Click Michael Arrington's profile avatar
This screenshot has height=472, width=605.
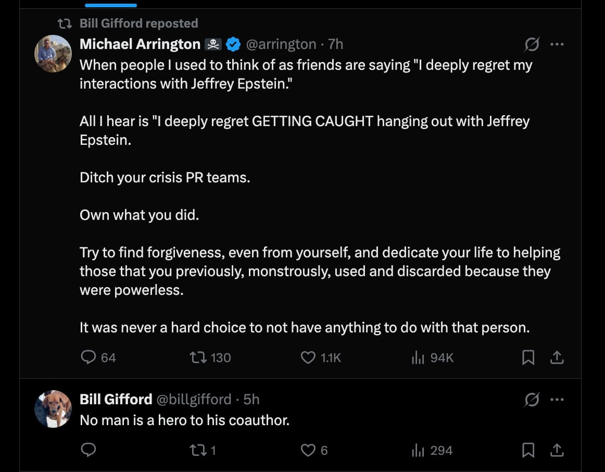click(53, 54)
